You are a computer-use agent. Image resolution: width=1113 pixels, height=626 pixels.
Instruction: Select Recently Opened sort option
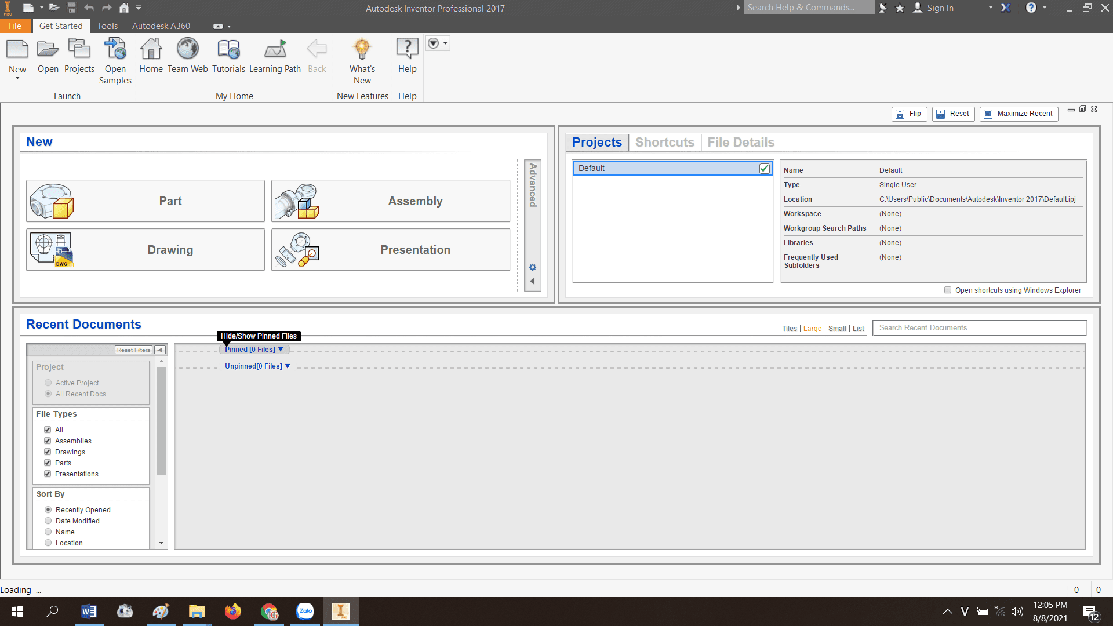48,510
